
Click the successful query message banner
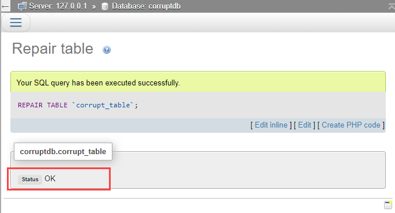pyautogui.click(x=198, y=82)
